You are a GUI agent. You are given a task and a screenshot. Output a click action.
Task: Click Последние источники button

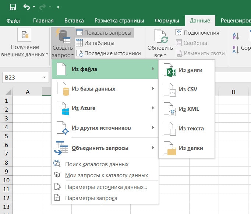pos(109,53)
